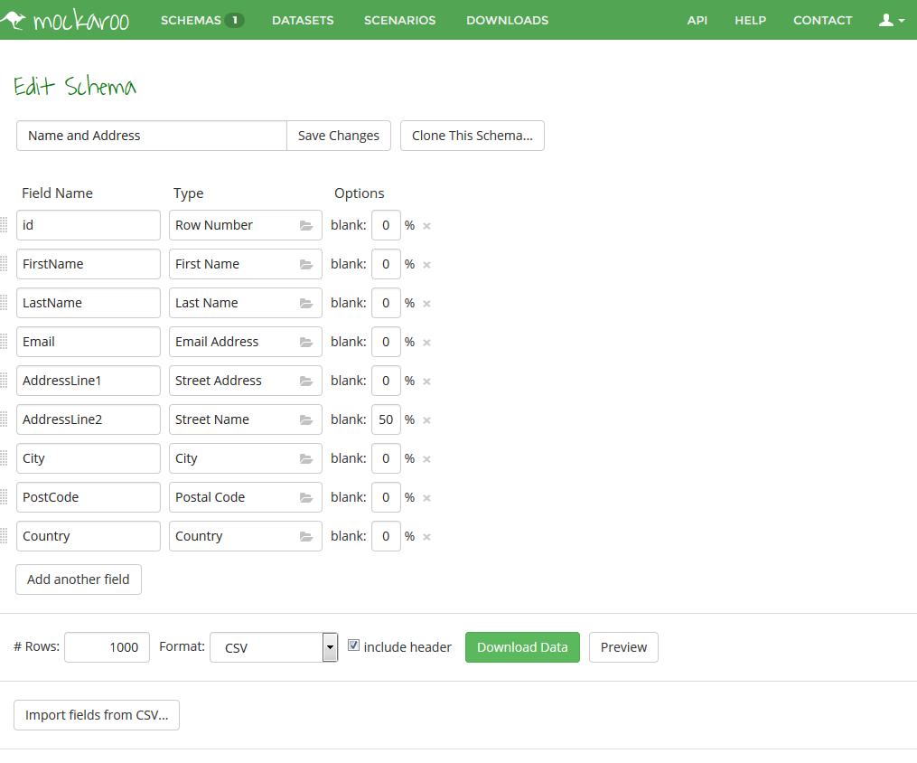Open the Street Address type selector
Image resolution: width=917 pixels, height=763 pixels.
tap(307, 381)
